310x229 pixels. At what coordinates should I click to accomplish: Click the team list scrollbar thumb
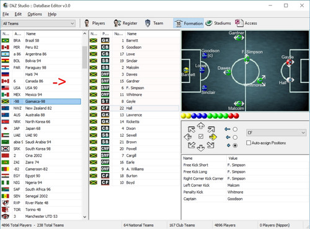[84, 57]
